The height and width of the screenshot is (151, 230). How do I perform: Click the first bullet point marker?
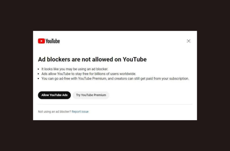(x=38, y=69)
